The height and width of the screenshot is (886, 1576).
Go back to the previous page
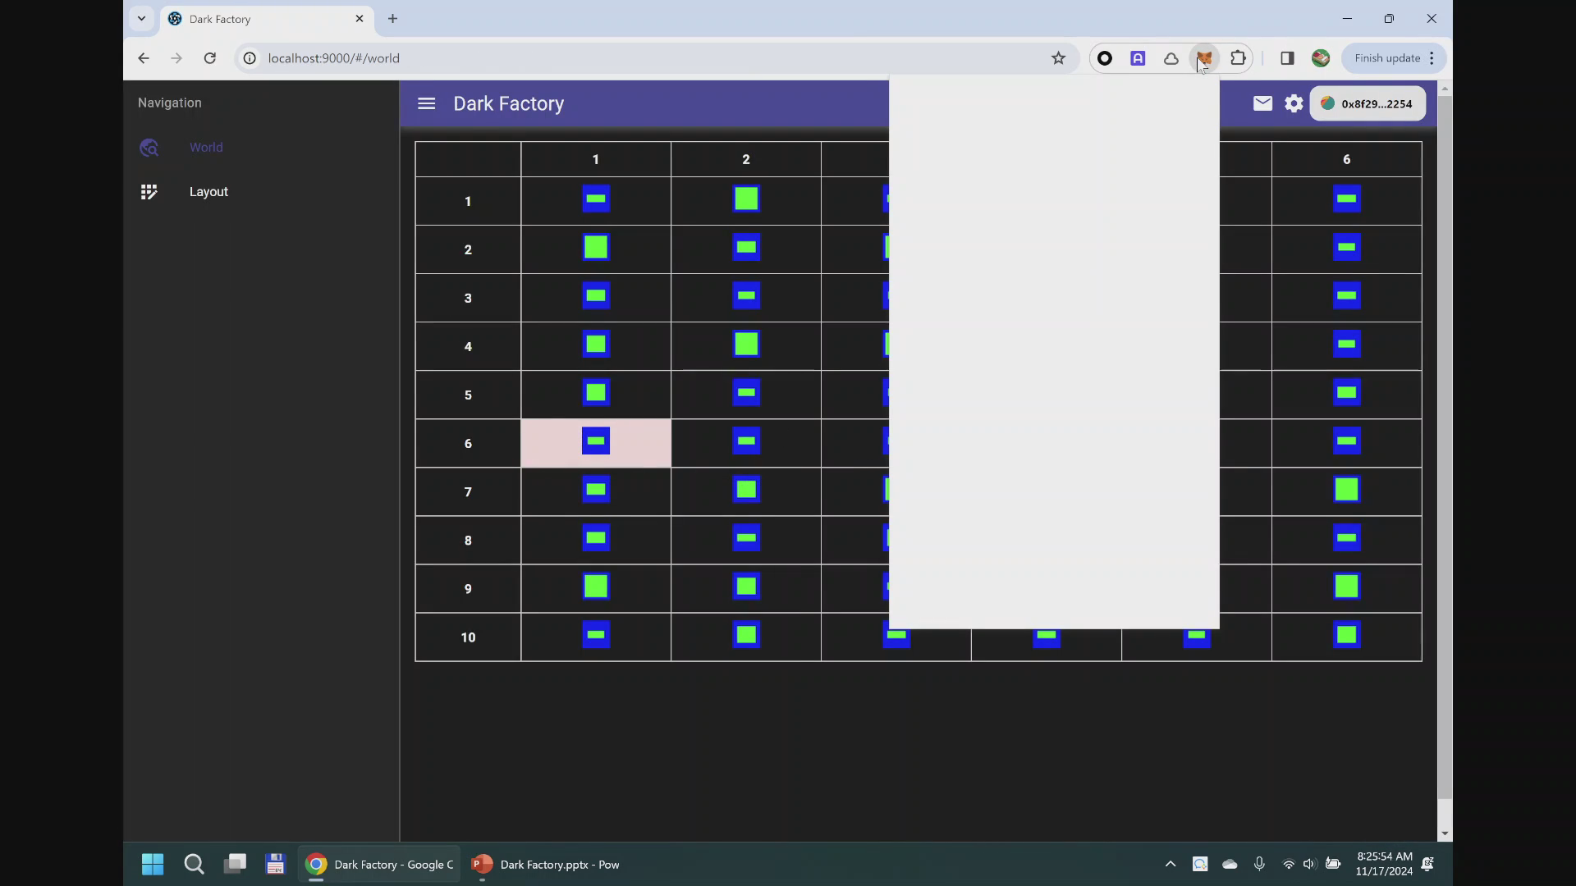pos(144,58)
